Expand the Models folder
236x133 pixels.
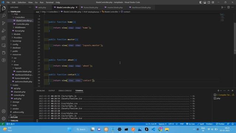(x=17, y=34)
